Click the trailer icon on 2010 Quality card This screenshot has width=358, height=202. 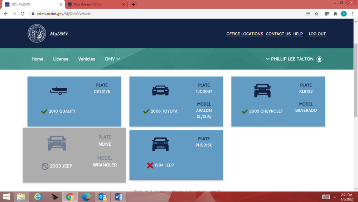click(58, 91)
